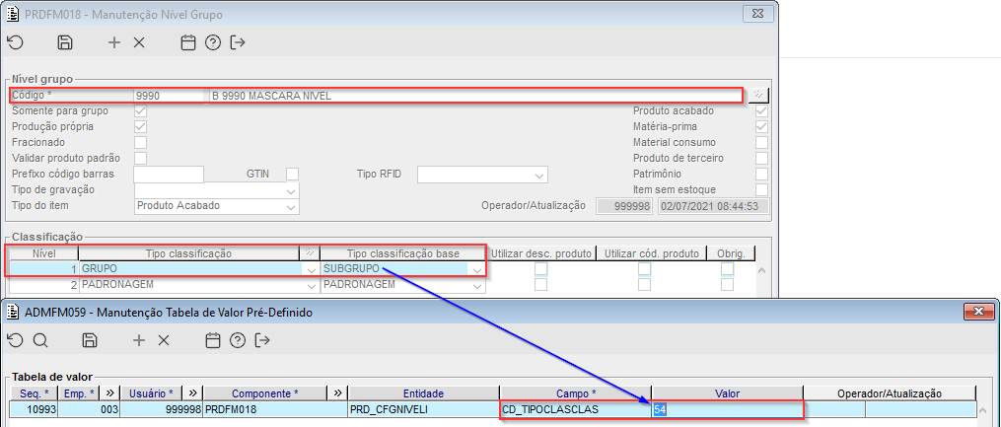
Task: Check Obrig. for the GRUPO row
Action: click(728, 268)
